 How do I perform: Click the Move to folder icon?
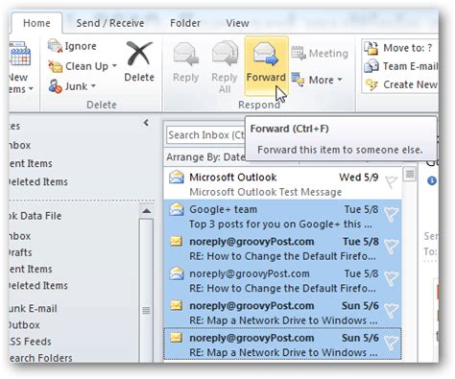(371, 48)
